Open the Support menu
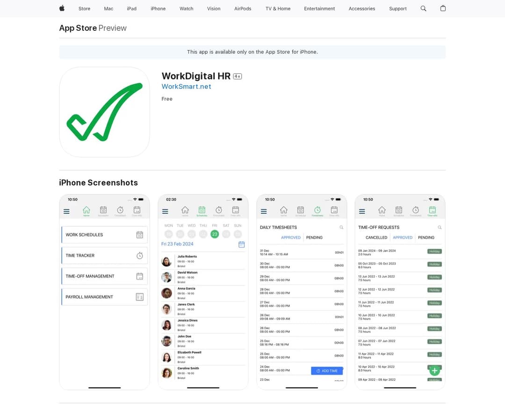 [x=398, y=9]
